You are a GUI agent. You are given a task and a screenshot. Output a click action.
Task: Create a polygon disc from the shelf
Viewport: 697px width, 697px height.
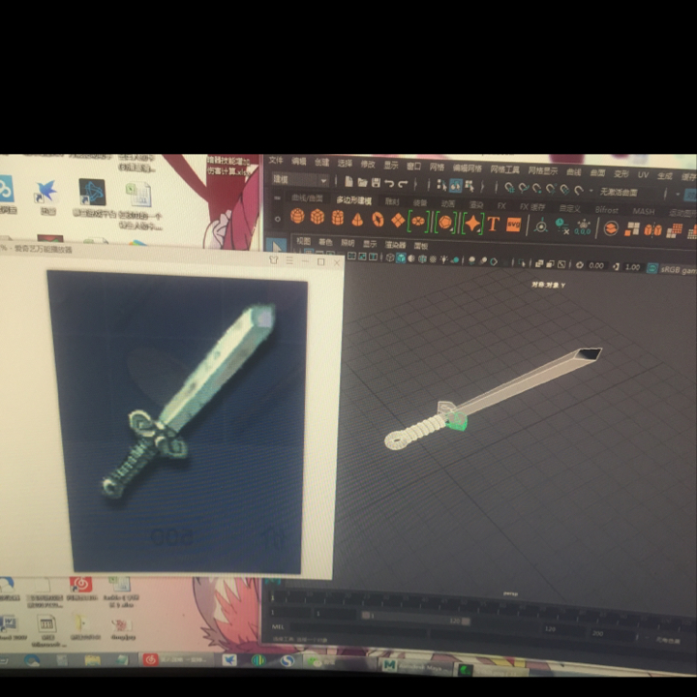[x=418, y=222]
